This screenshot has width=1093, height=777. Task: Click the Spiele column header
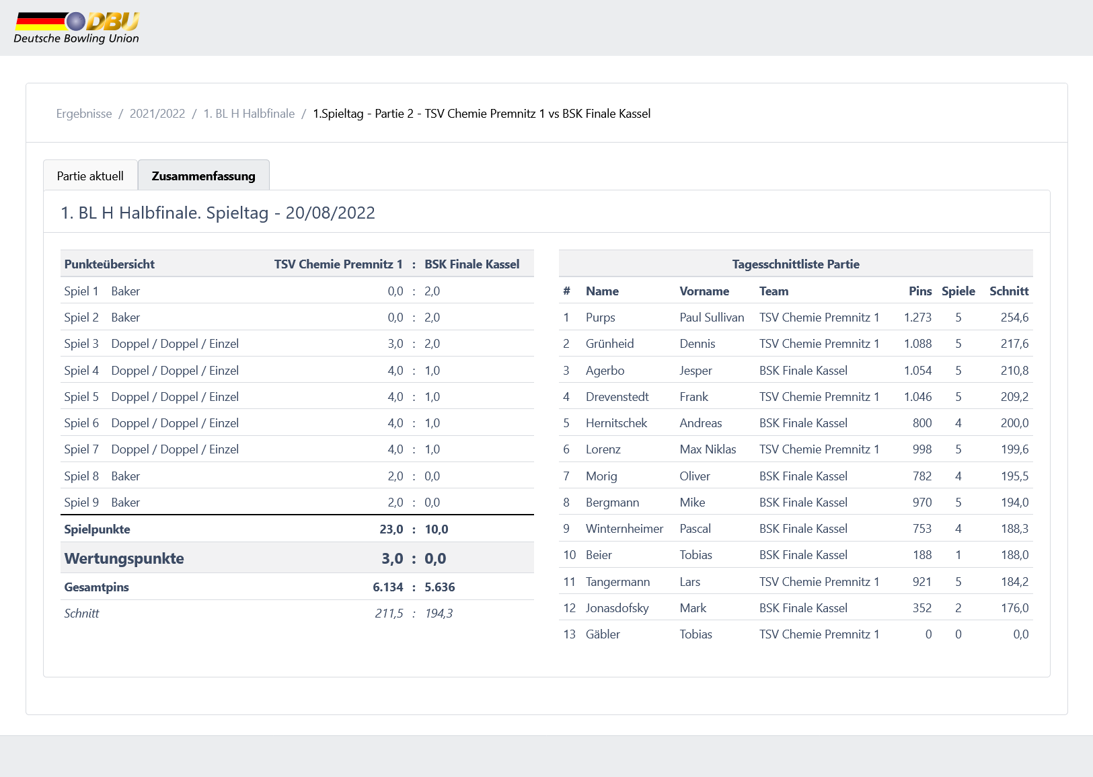point(958,291)
